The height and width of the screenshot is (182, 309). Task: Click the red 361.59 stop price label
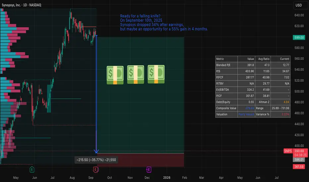(x=299, y=167)
